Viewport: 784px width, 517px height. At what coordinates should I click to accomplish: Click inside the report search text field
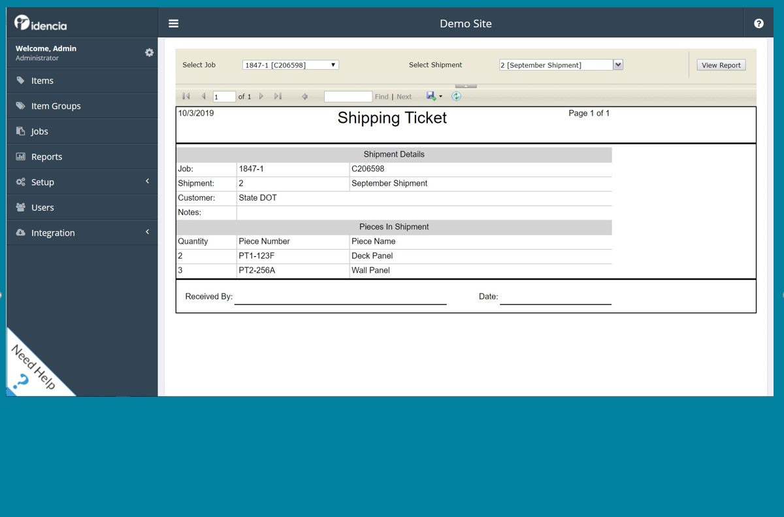[x=348, y=96]
